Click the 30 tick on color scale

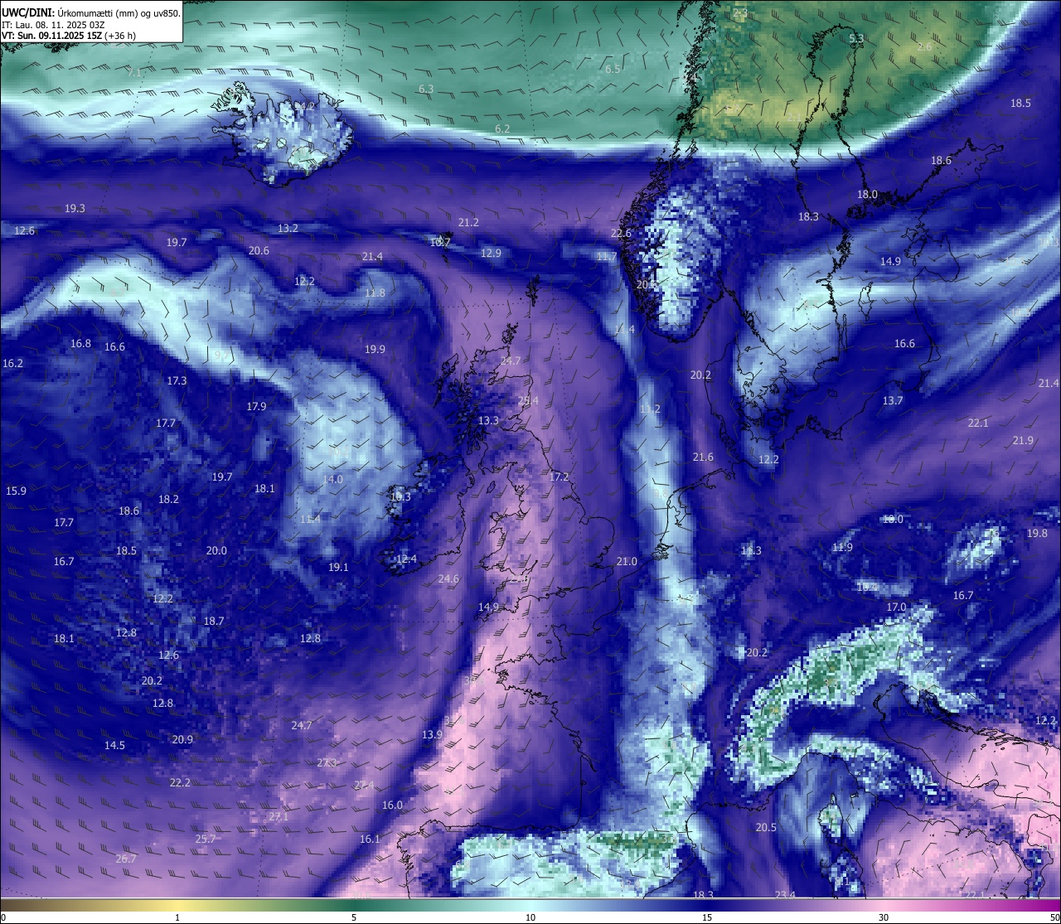pyautogui.click(x=884, y=917)
